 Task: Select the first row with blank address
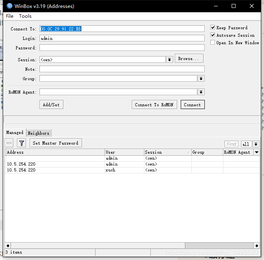pos(132,158)
